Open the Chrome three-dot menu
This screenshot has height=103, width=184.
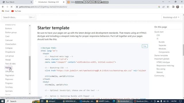pyautogui.click(x=182, y=7)
